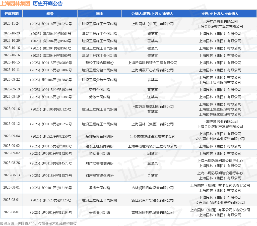Click the date 2025-09-12

click(12, 124)
